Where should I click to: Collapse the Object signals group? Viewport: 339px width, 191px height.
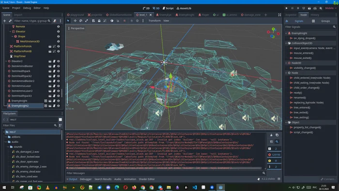tap(286, 123)
